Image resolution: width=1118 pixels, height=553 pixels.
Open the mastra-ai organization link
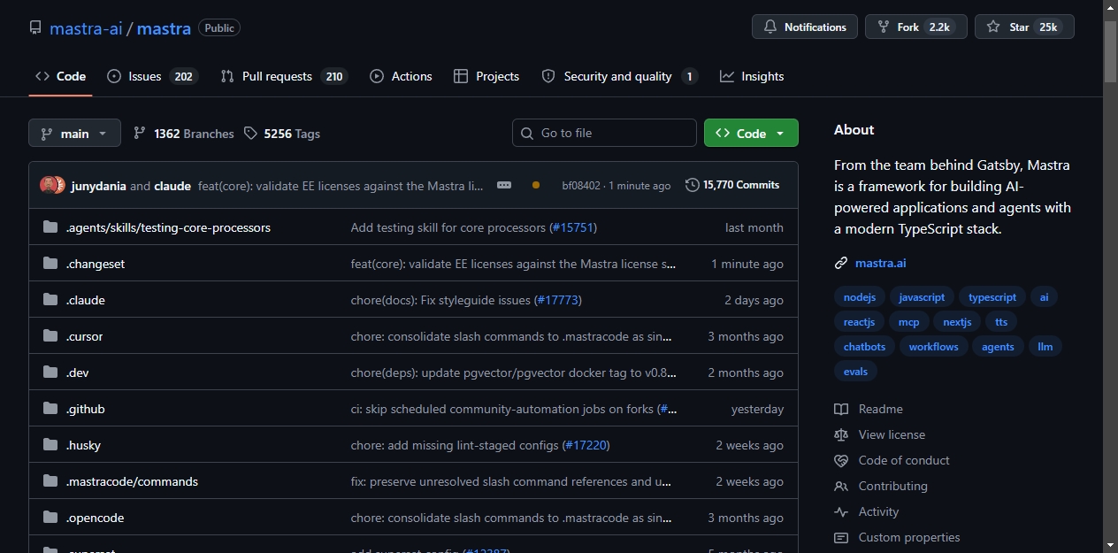pyautogui.click(x=86, y=28)
